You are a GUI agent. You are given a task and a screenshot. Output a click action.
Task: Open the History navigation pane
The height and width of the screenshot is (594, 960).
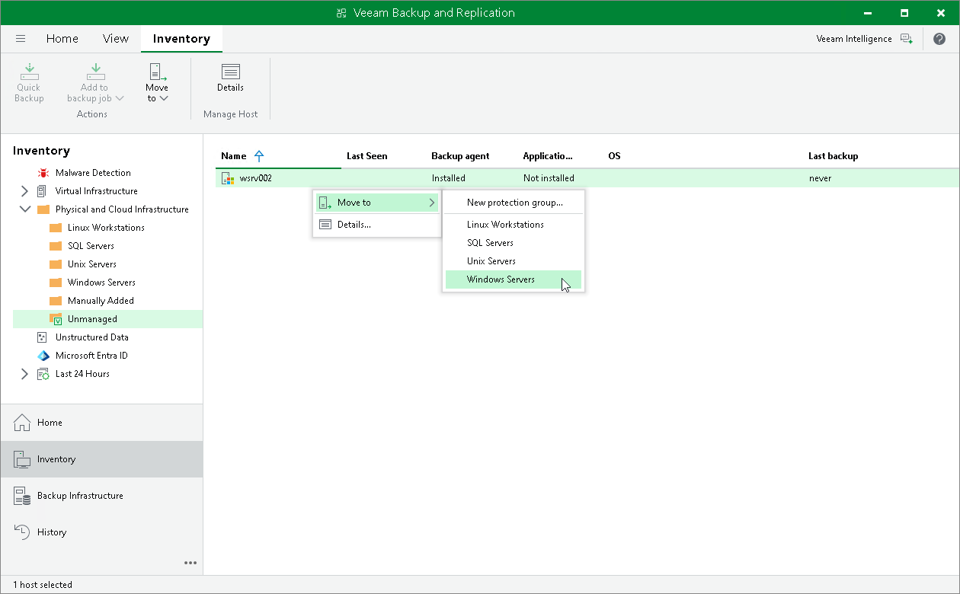click(101, 532)
